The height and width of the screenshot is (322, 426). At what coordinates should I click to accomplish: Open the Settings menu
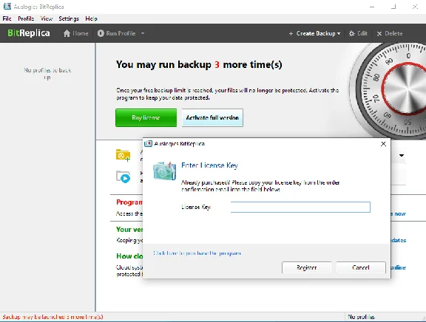tap(69, 18)
